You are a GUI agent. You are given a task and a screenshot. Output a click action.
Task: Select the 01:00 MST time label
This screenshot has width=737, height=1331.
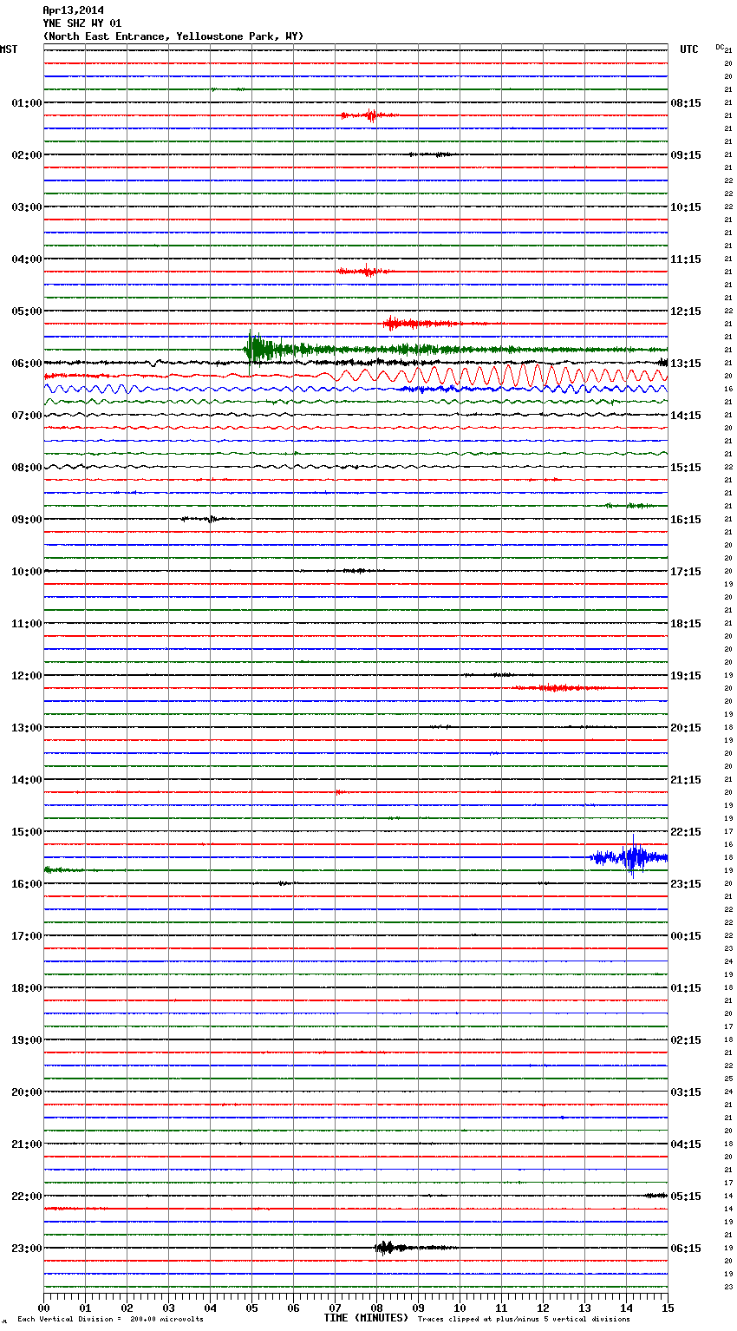[26, 103]
